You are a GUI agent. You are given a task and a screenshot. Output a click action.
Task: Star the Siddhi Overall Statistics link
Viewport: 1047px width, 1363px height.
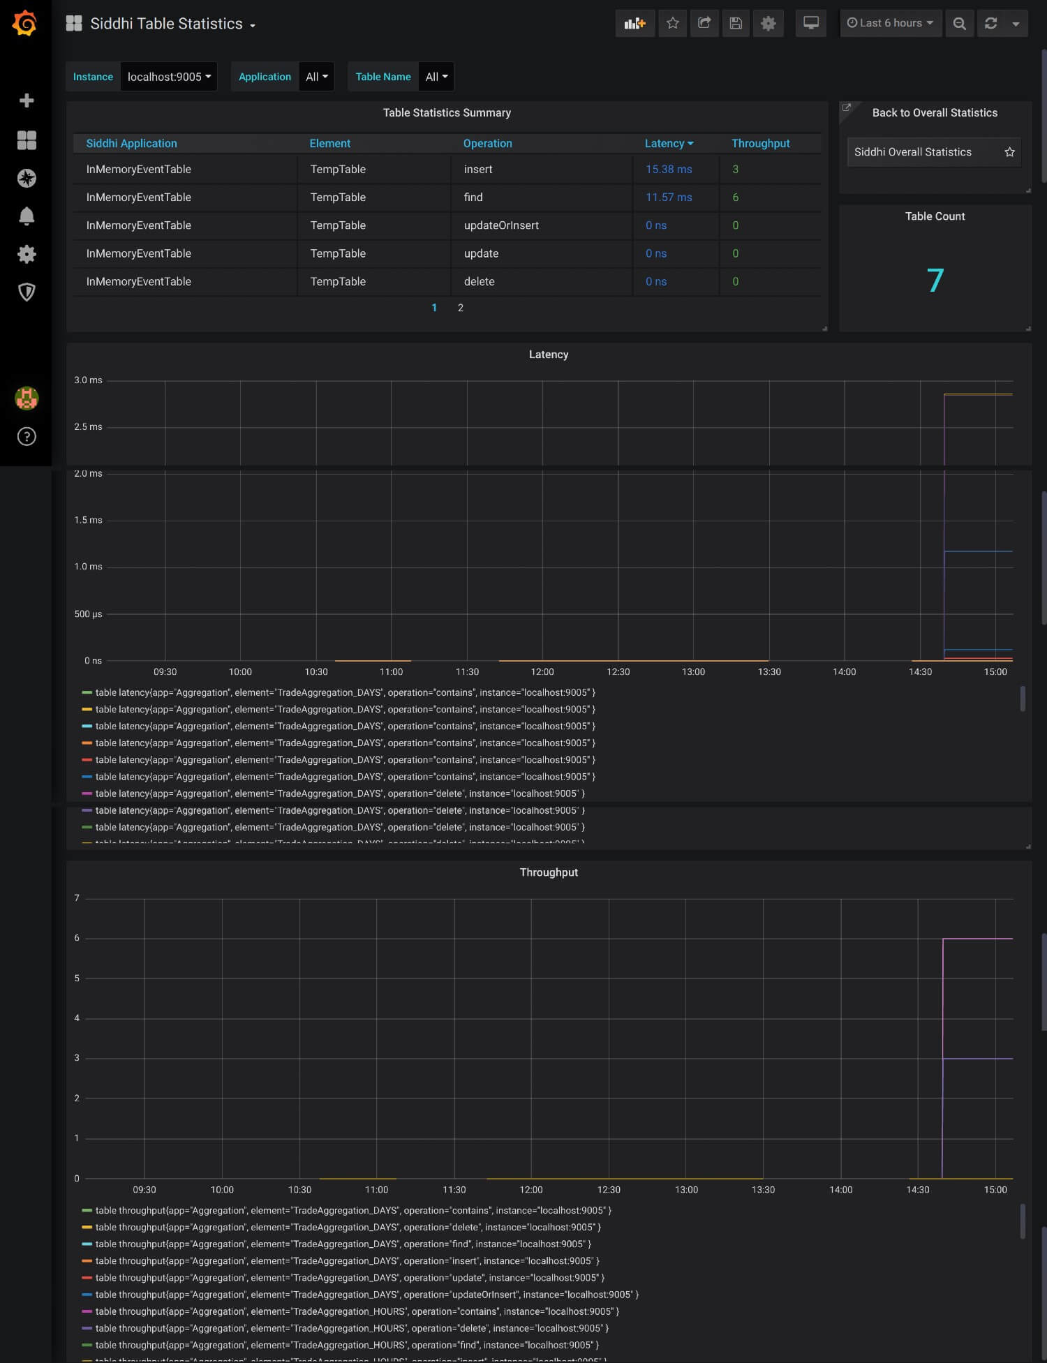1009,152
